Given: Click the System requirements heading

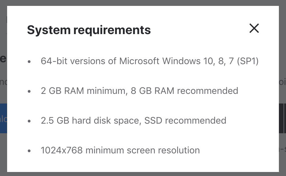Looking at the screenshot, I should 89,30.
